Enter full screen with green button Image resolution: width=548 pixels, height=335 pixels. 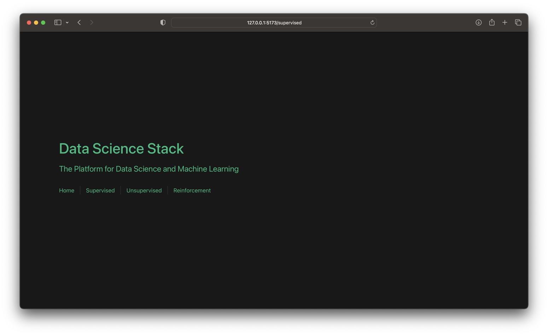tap(43, 23)
